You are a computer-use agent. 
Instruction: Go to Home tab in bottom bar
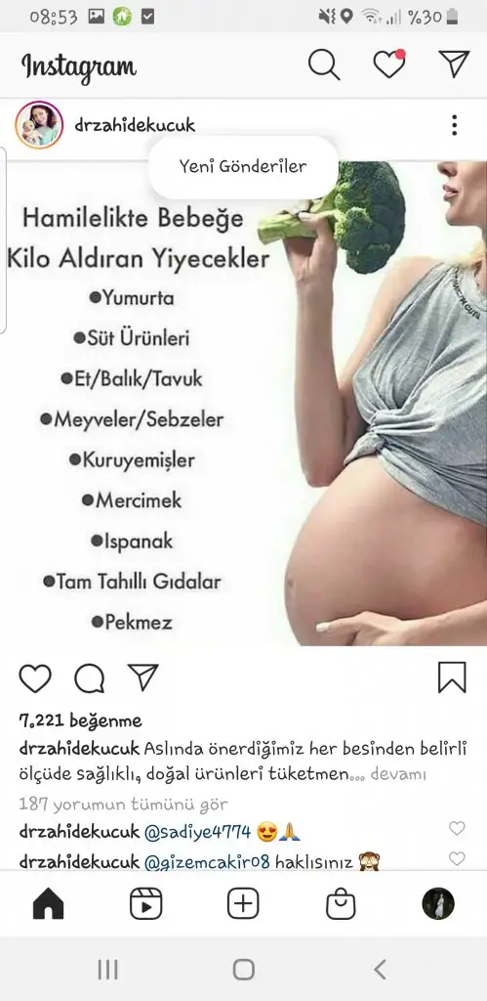pos(49,903)
